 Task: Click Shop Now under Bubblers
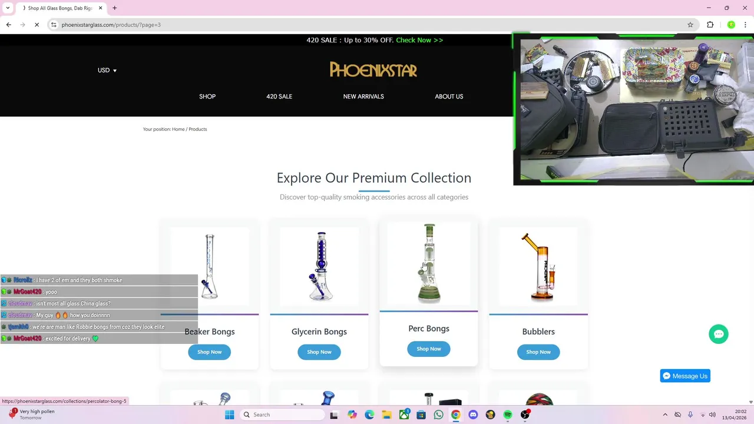[x=538, y=352]
